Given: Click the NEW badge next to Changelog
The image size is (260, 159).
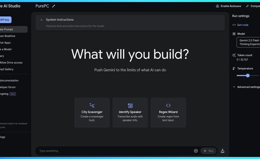Looking at the screenshot, I should click(x=13, y=94).
